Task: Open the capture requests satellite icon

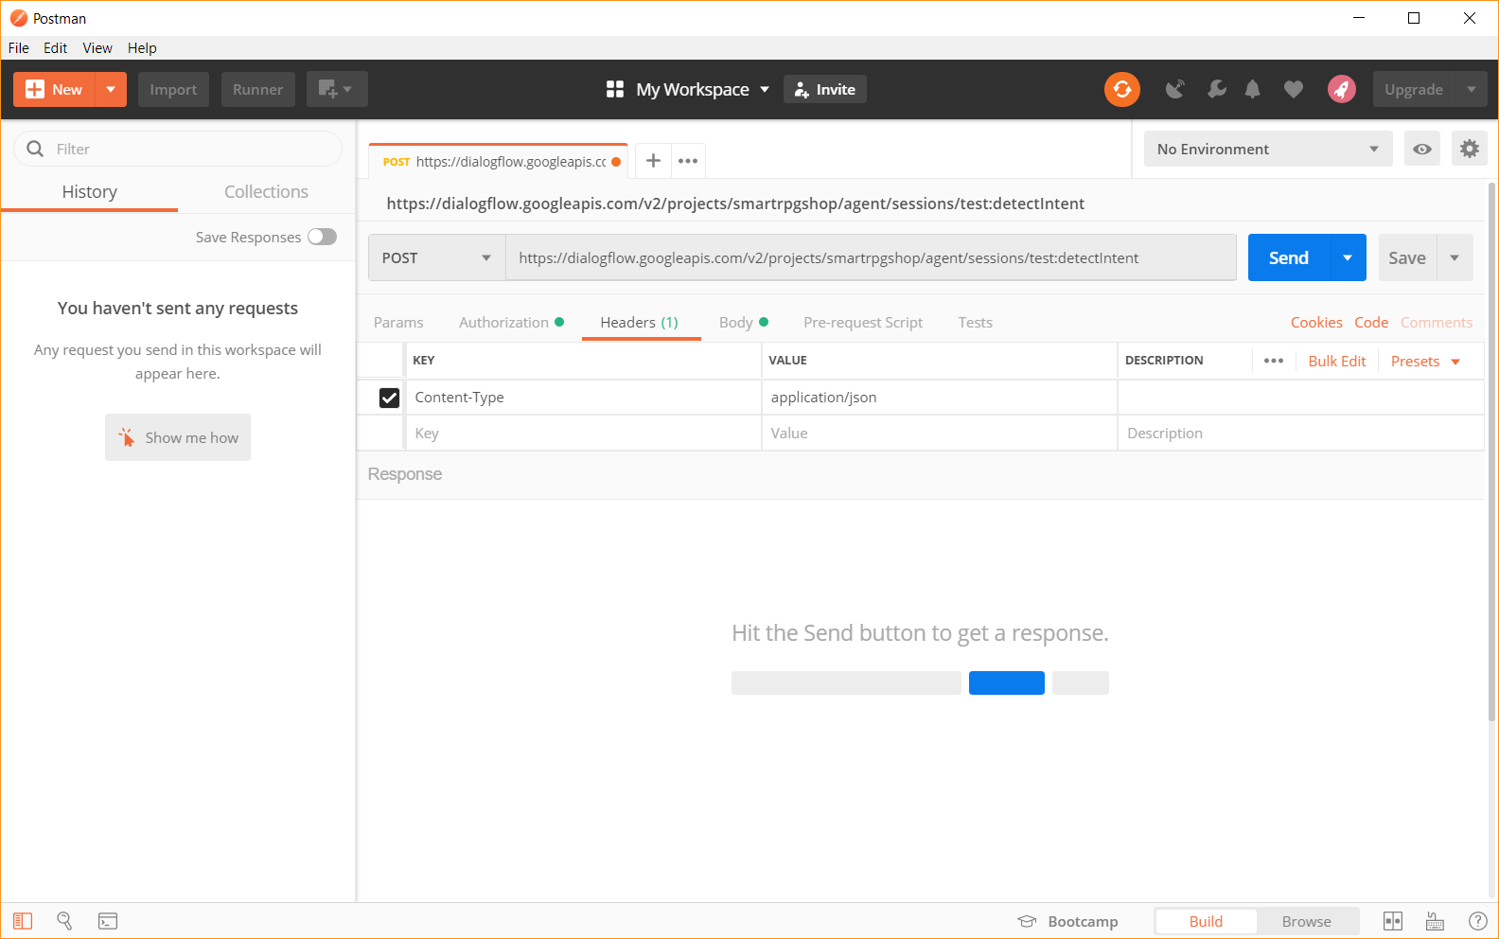Action: point(1175,89)
